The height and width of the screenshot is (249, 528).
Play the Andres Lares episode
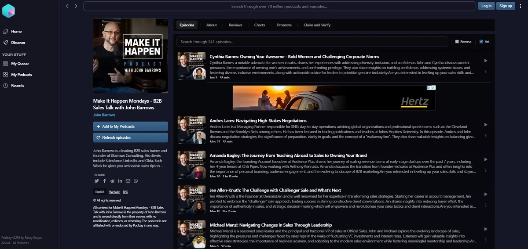tap(486, 125)
